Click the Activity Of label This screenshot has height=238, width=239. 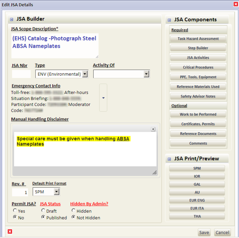(104, 65)
